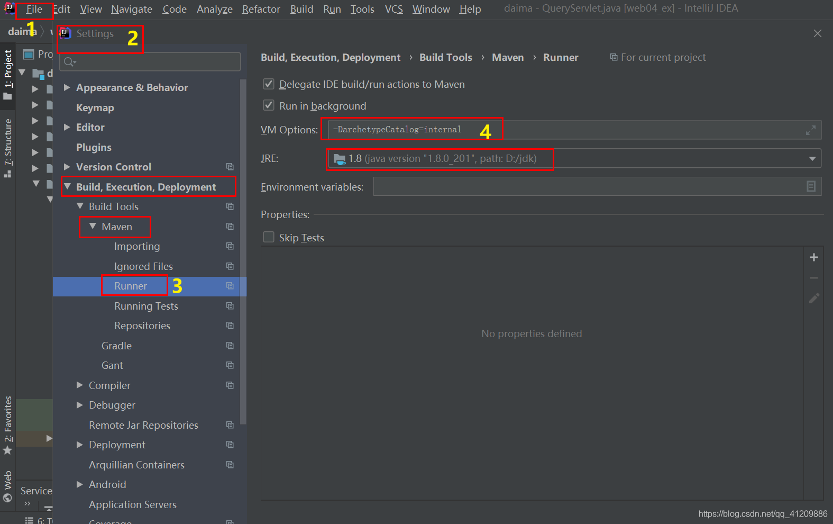Open the VCS menu
Viewport: 833px width, 524px height.
tap(394, 10)
